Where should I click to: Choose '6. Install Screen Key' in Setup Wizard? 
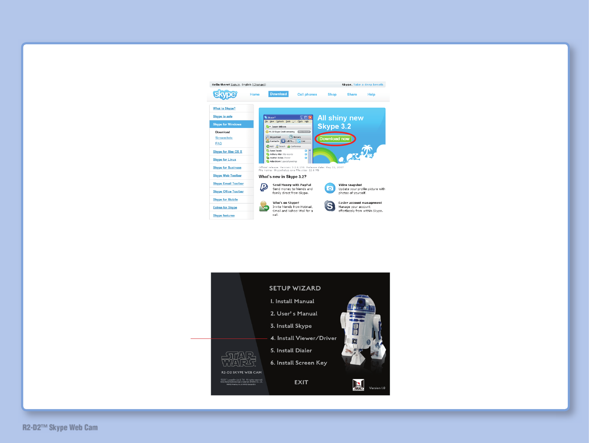point(299,363)
